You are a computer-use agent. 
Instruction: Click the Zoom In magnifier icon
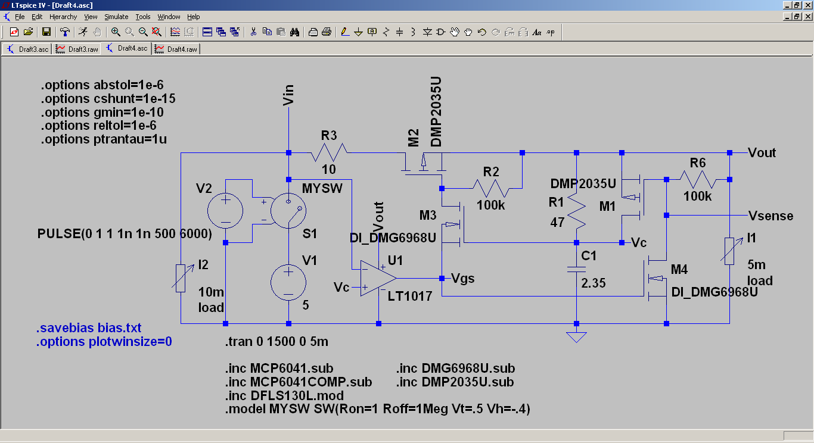tap(116, 32)
